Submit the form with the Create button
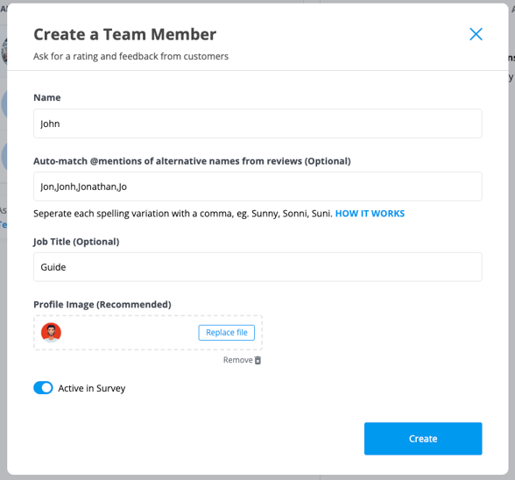The image size is (515, 480). (x=423, y=439)
